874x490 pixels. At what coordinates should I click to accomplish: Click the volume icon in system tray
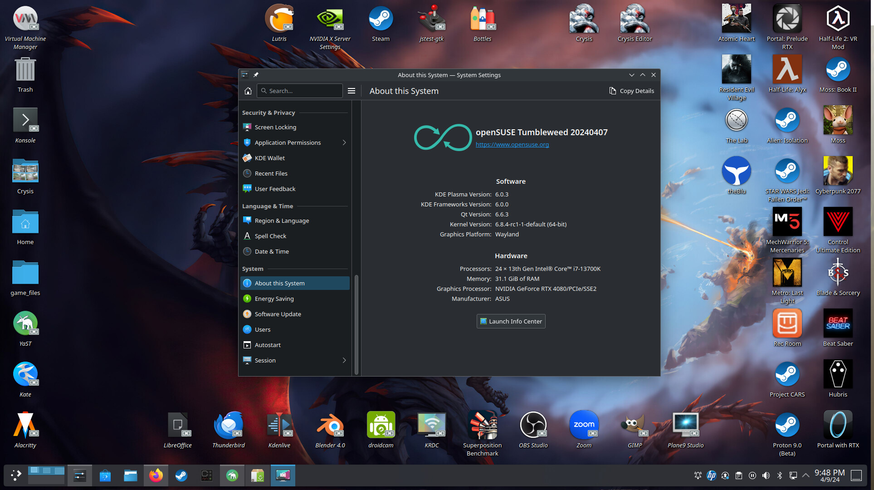pos(766,475)
